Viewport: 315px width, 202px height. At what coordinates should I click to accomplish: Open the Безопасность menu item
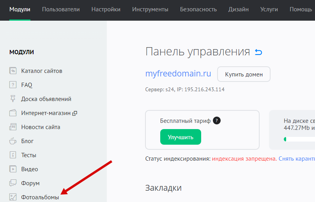coord(198,9)
